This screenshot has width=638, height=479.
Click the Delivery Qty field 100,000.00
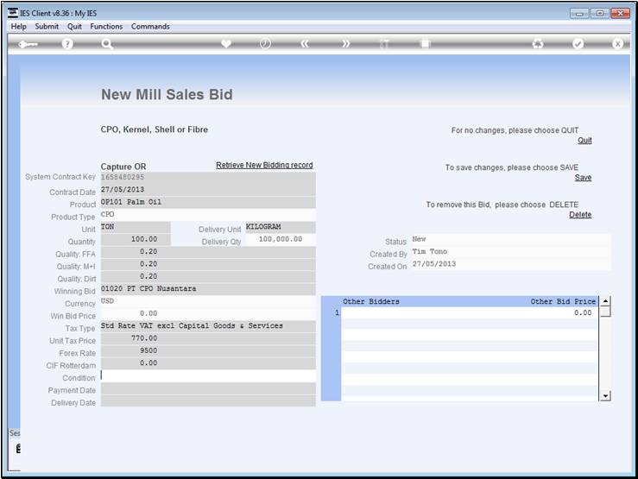pyautogui.click(x=281, y=240)
